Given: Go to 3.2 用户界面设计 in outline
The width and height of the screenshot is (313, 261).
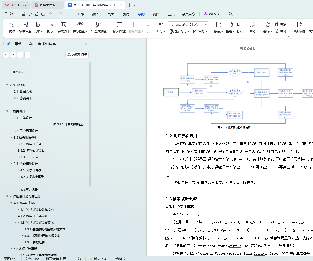Looking at the screenshot, I should [x=26, y=131].
